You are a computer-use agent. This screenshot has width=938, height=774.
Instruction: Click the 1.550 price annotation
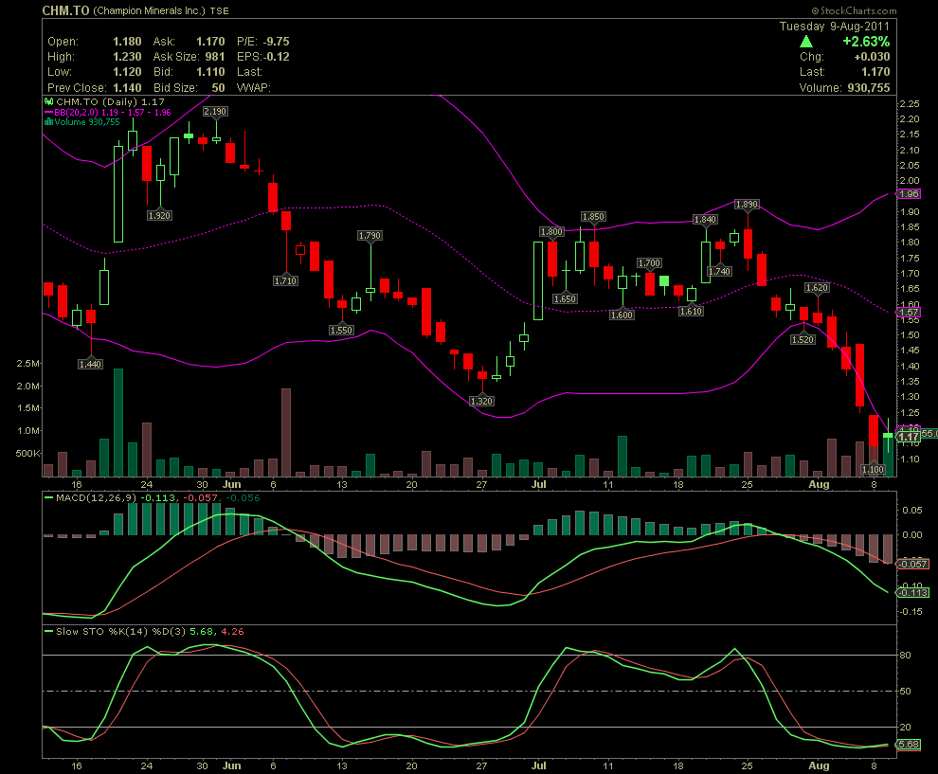[342, 331]
